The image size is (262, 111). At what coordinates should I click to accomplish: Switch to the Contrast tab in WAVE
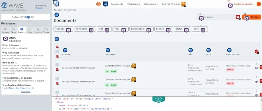[x=46, y=30]
